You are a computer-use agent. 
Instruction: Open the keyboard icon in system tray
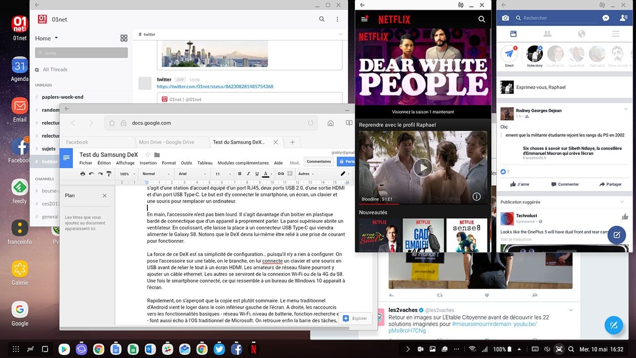(534, 349)
